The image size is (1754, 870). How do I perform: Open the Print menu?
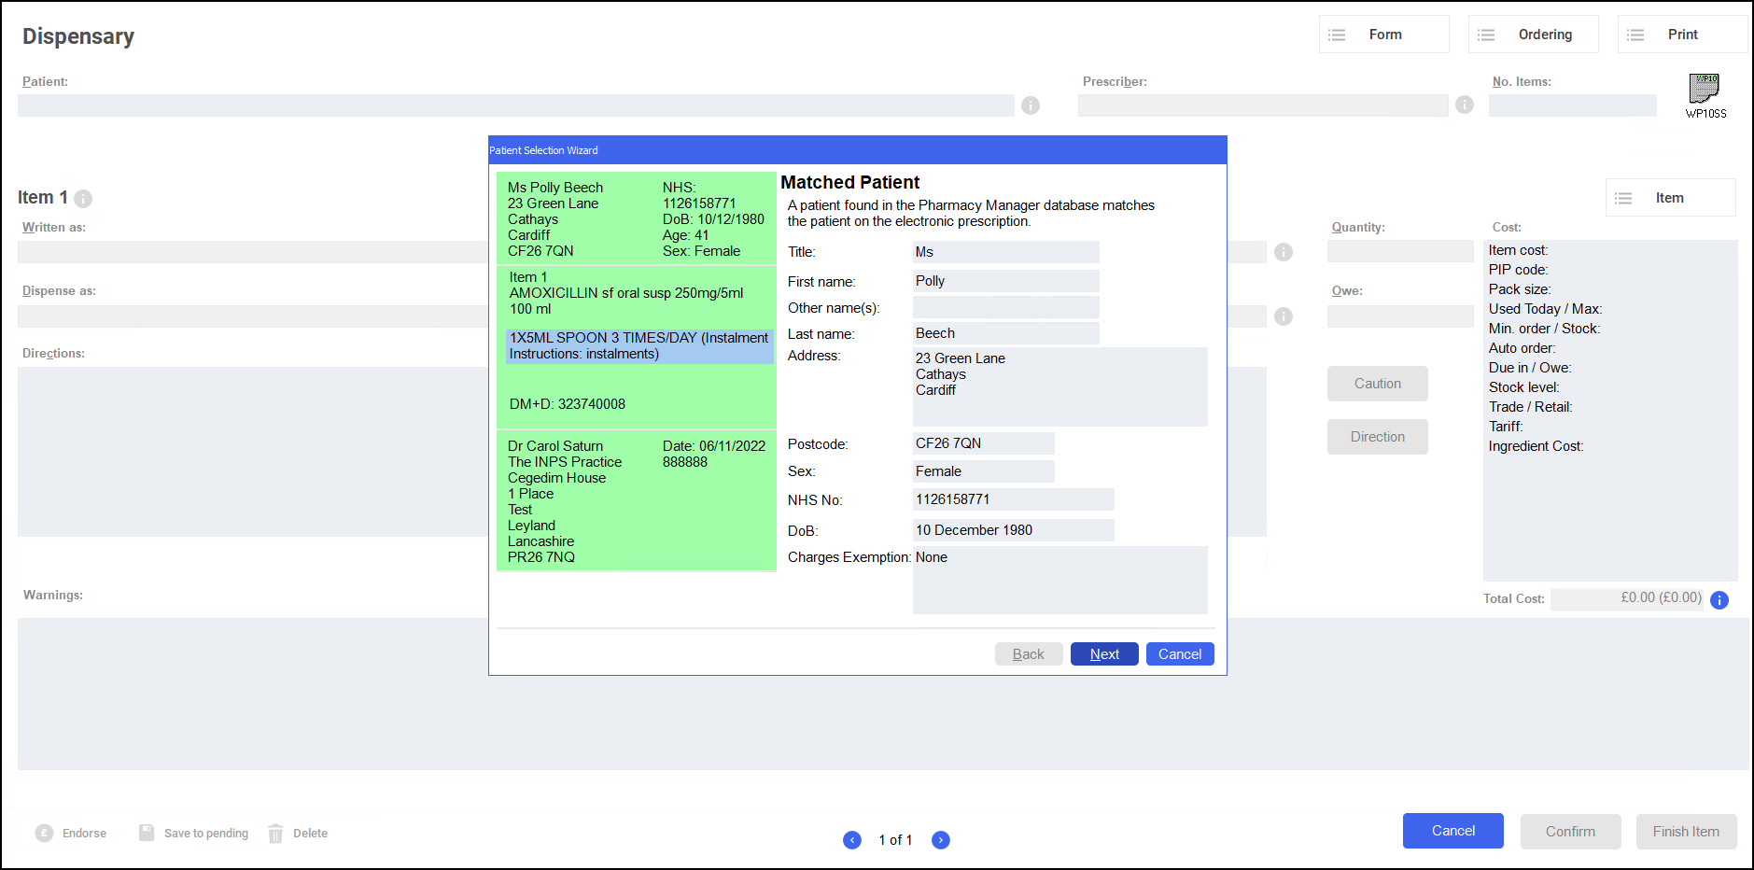click(1683, 35)
